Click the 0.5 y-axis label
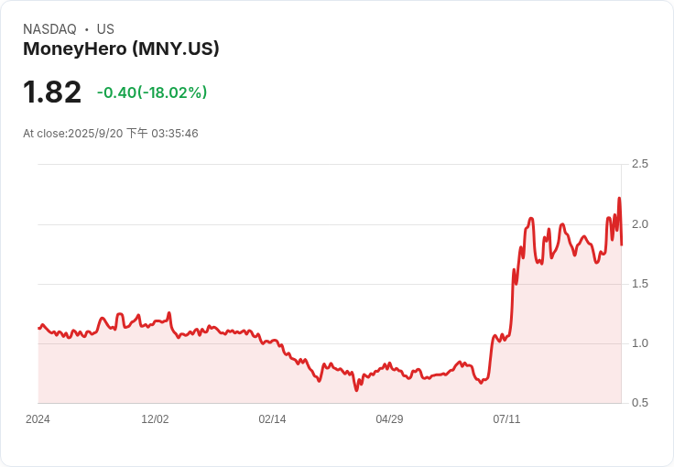Viewport: 674px width, 467px height. pyautogui.click(x=640, y=403)
